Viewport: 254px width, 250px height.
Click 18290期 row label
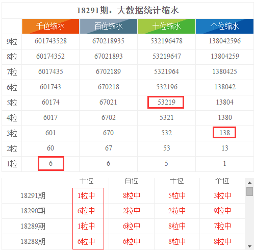point(33,211)
